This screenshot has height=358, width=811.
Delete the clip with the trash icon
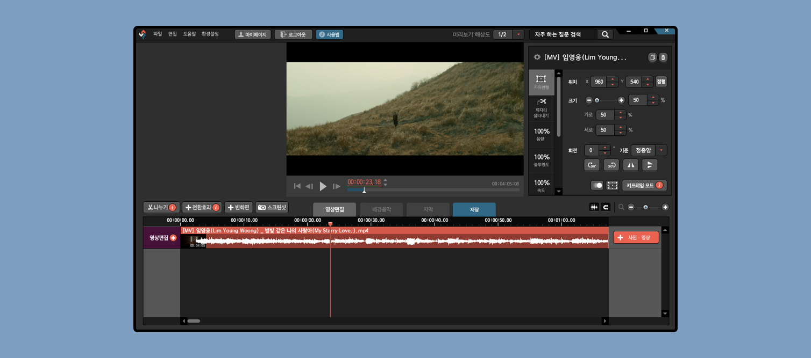pos(663,57)
